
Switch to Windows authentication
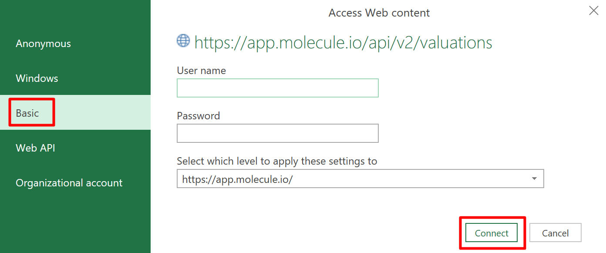tap(37, 78)
